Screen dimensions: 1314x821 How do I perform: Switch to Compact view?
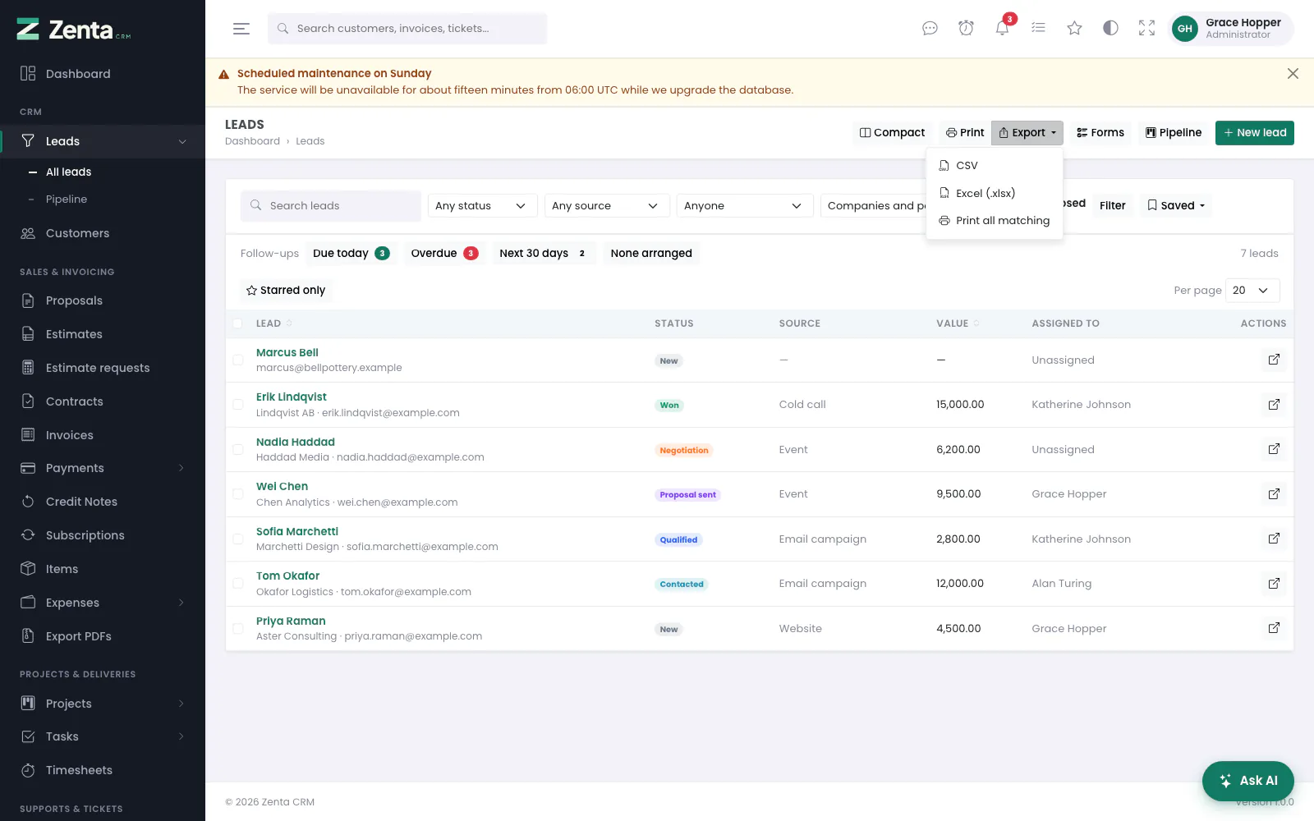892,133
